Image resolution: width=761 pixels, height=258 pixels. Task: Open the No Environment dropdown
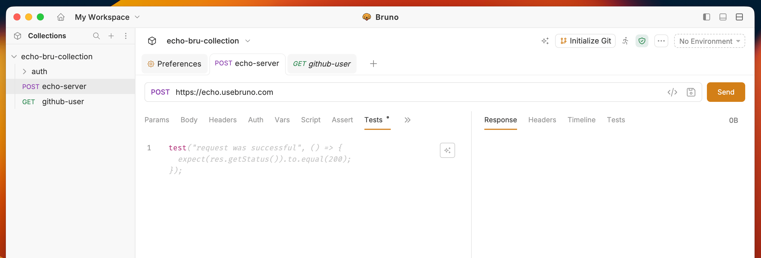coord(709,41)
